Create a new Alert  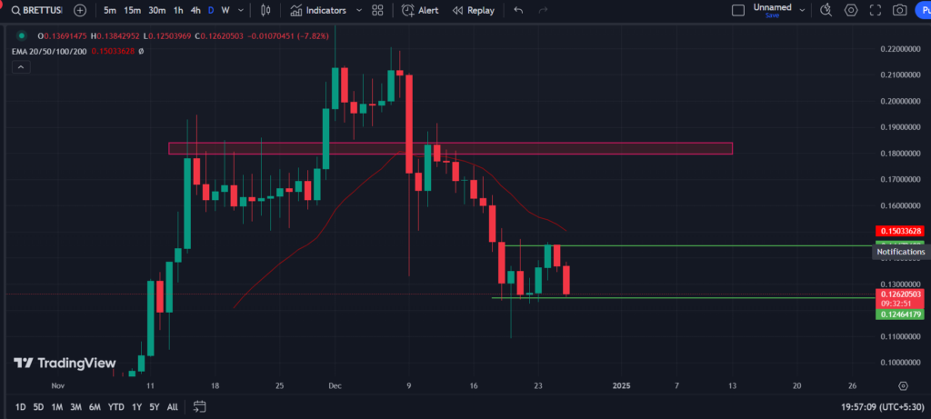[x=420, y=10]
